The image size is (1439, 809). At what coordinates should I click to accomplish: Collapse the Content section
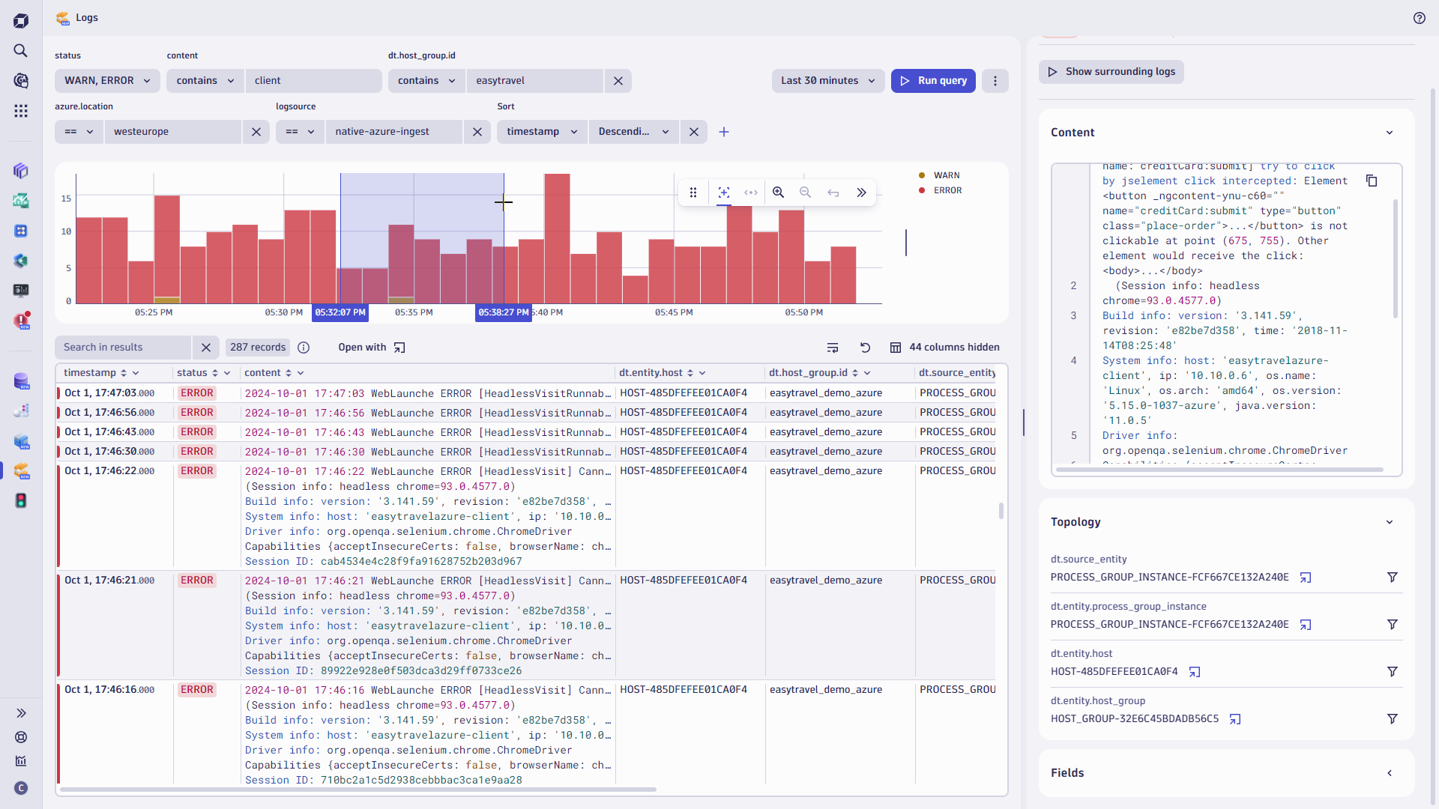coord(1390,132)
